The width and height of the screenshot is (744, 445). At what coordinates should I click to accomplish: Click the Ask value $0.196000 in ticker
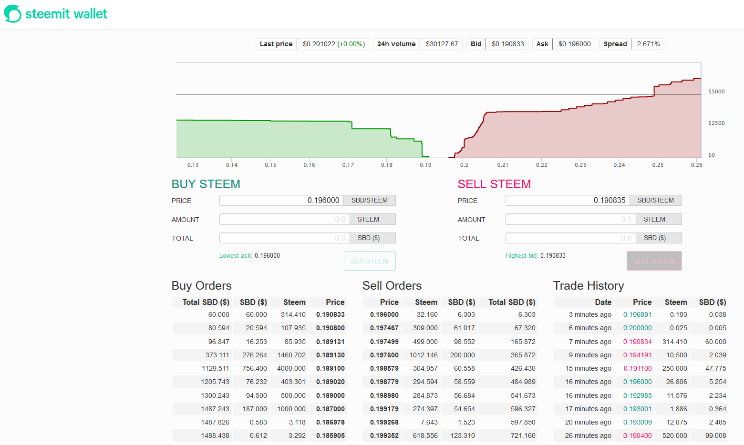click(574, 44)
